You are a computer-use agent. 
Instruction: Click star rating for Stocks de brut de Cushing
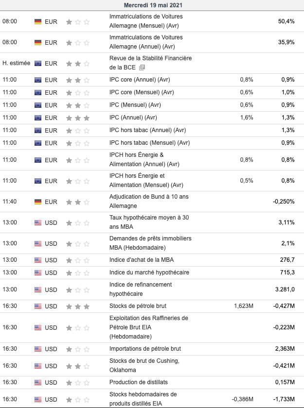tap(78, 365)
